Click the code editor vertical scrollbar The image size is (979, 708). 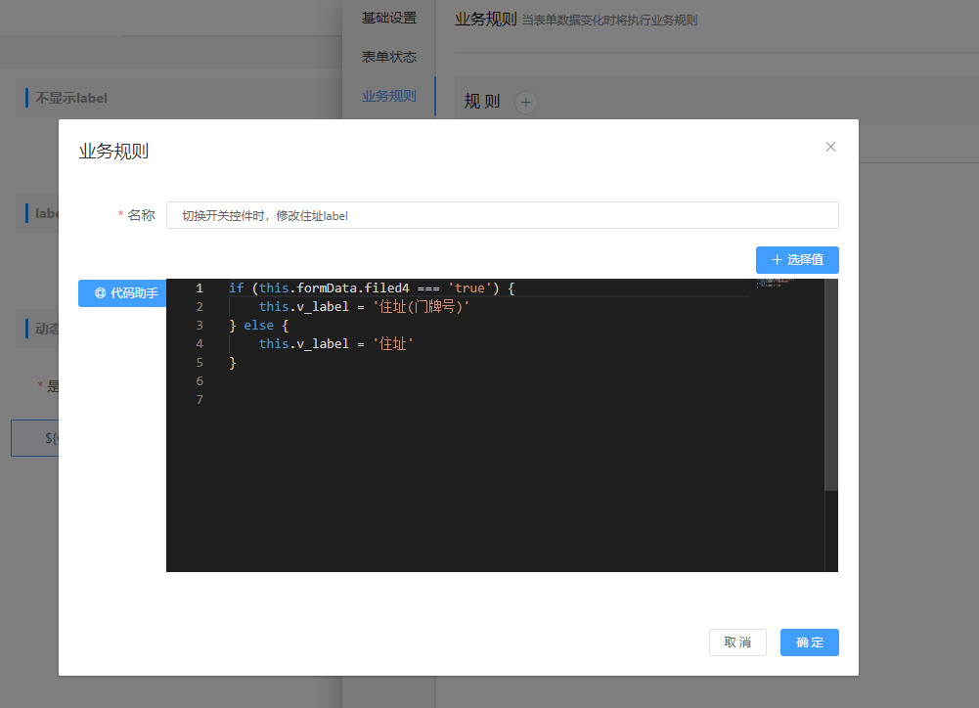tap(831, 391)
